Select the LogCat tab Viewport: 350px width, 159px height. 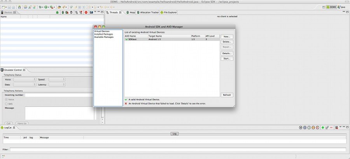click(x=8, y=128)
